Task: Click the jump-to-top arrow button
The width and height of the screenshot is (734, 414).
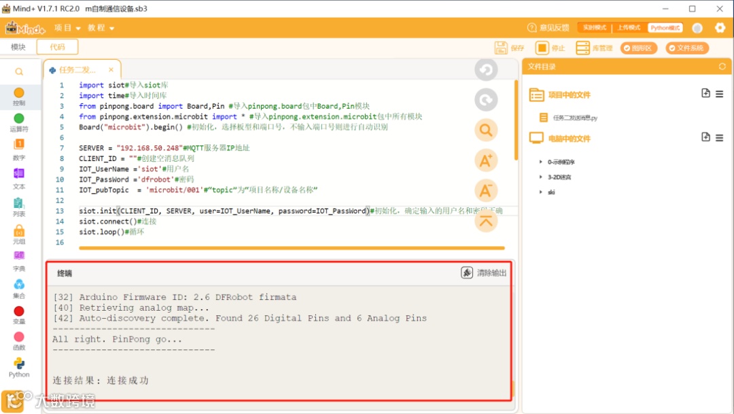Action: 486,221
